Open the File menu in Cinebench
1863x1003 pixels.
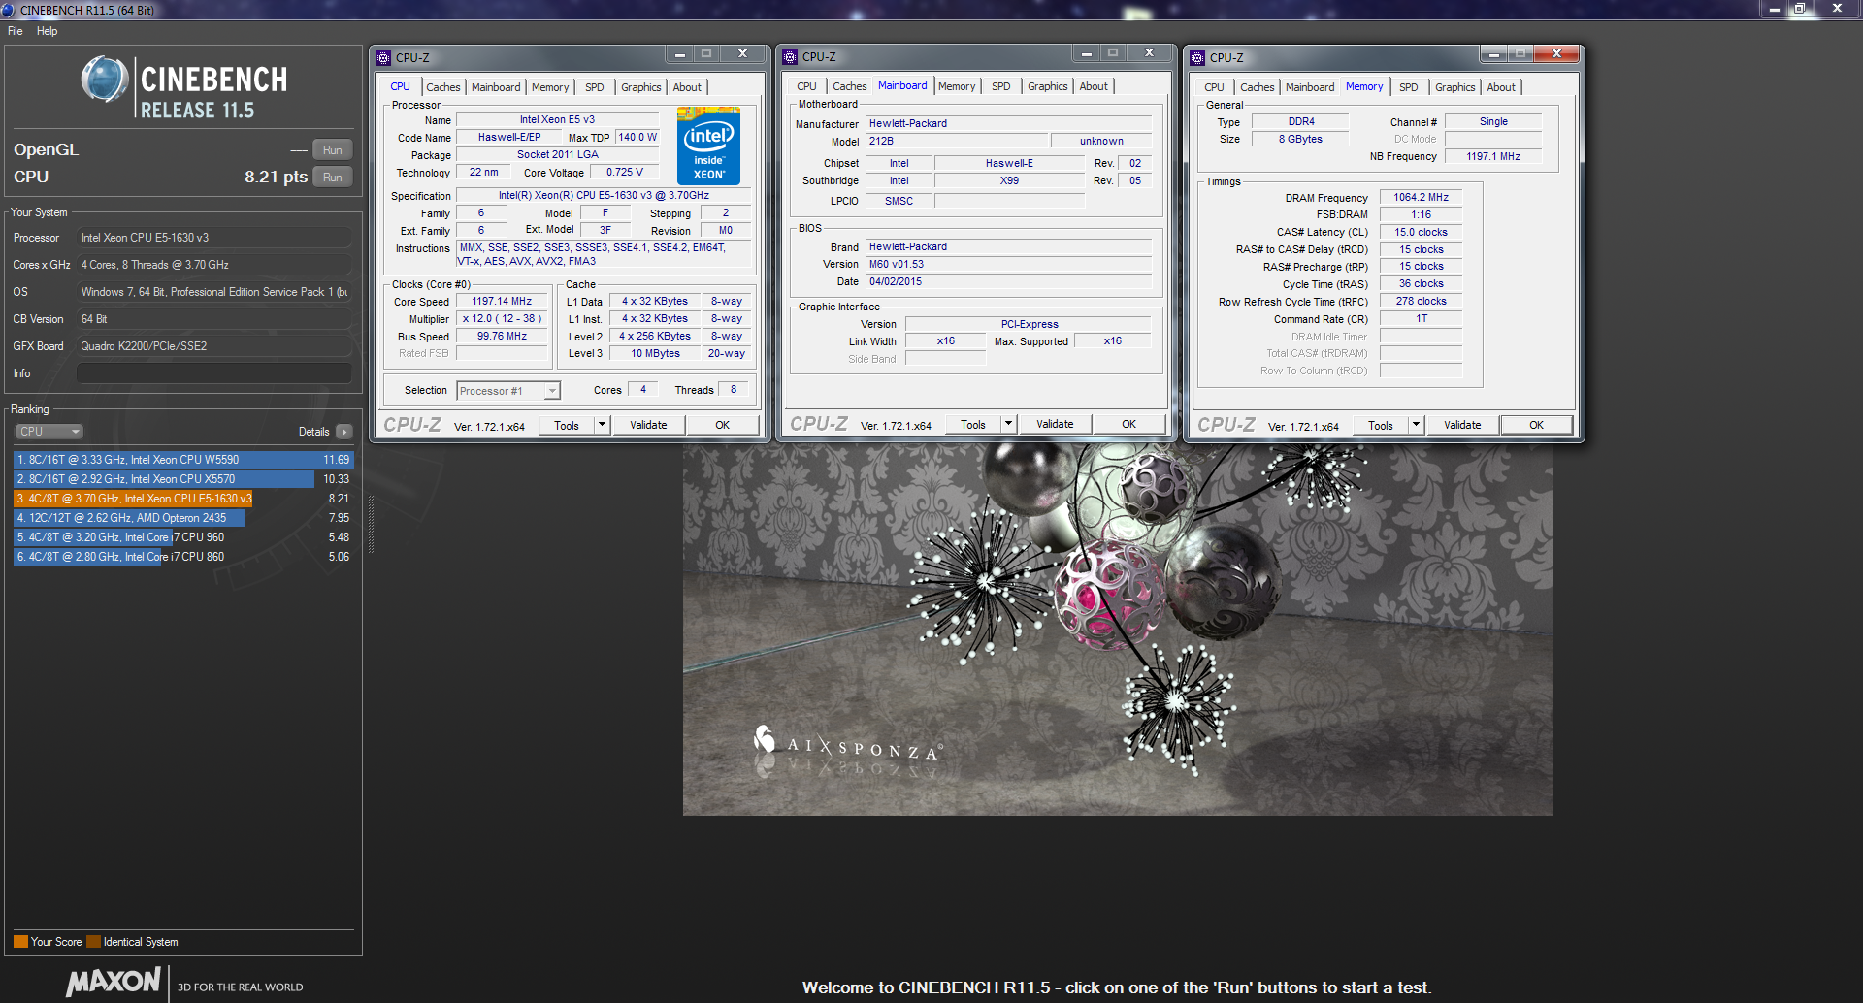pos(16,31)
